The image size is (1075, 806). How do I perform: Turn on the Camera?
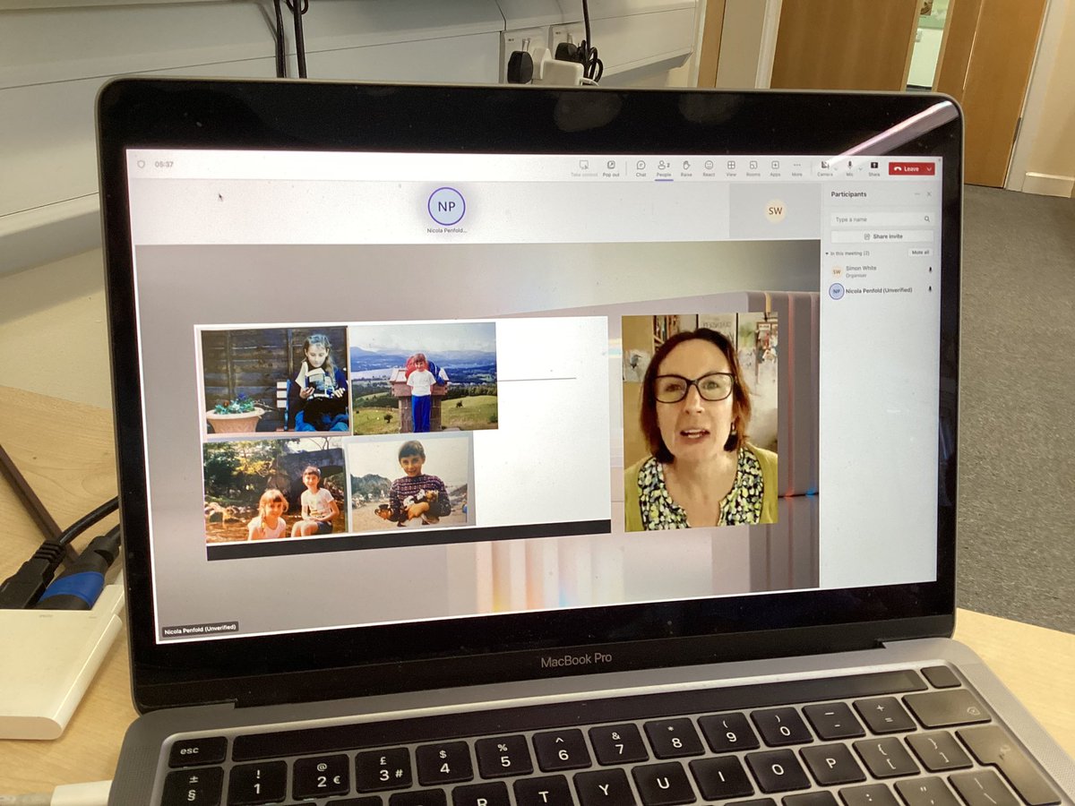825,168
